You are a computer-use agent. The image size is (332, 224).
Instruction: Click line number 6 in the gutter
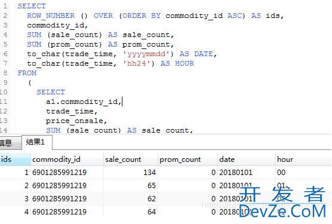tap(5, 54)
